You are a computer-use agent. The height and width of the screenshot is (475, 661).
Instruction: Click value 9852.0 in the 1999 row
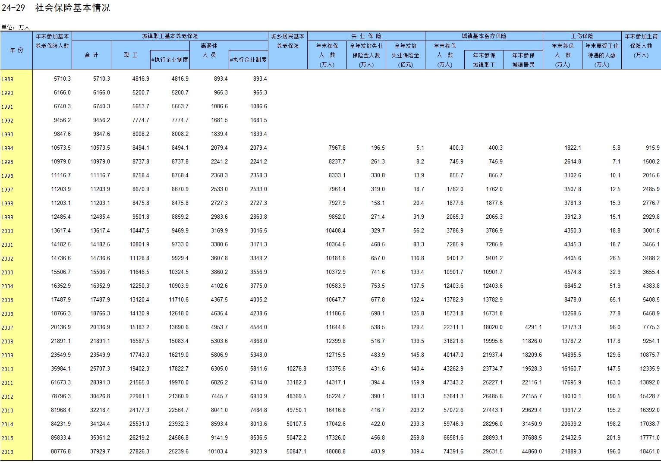coord(337,217)
